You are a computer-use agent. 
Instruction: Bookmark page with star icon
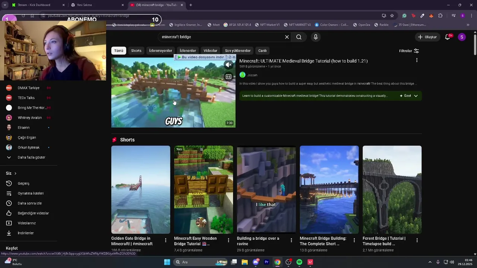(392, 16)
